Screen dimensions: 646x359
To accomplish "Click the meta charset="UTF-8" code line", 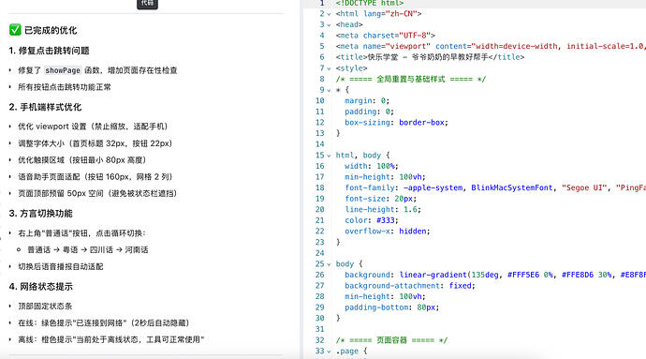I will [385, 36].
